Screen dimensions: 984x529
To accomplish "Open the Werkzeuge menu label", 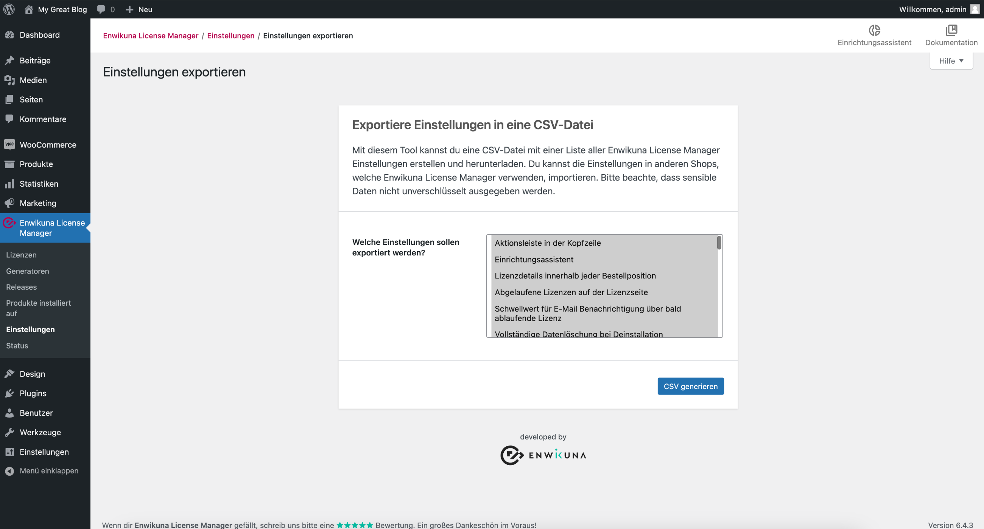I will coord(40,432).
